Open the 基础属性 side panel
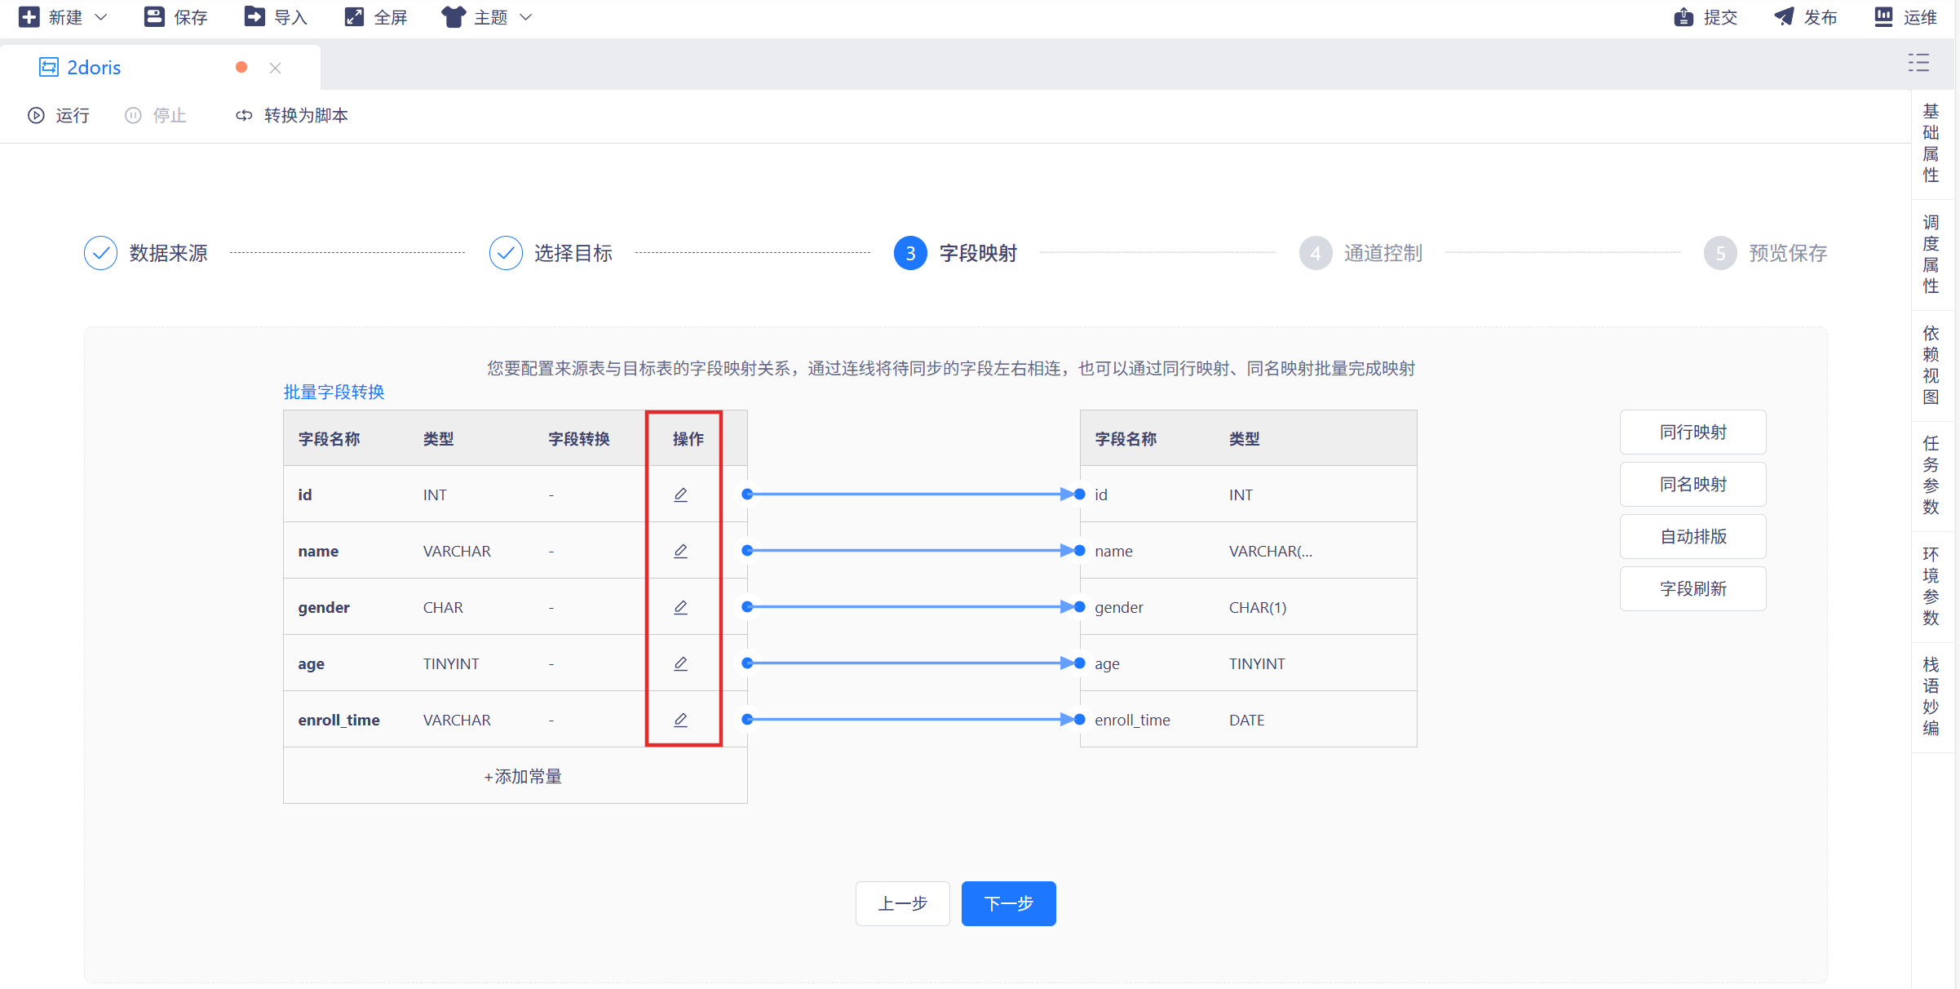The height and width of the screenshot is (989, 1960). [1931, 143]
